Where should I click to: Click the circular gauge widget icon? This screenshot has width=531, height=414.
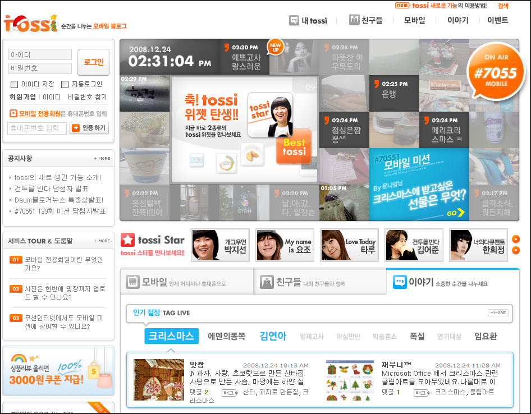click(227, 163)
